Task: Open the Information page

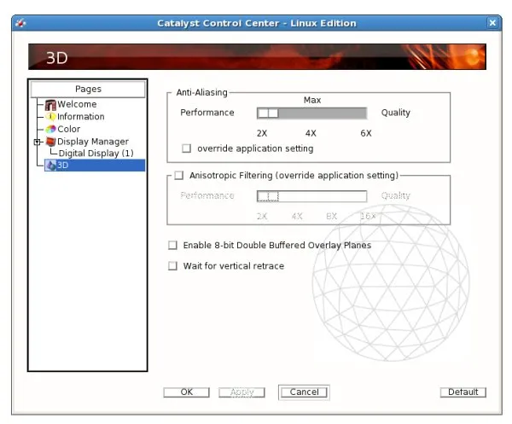Action: (81, 117)
